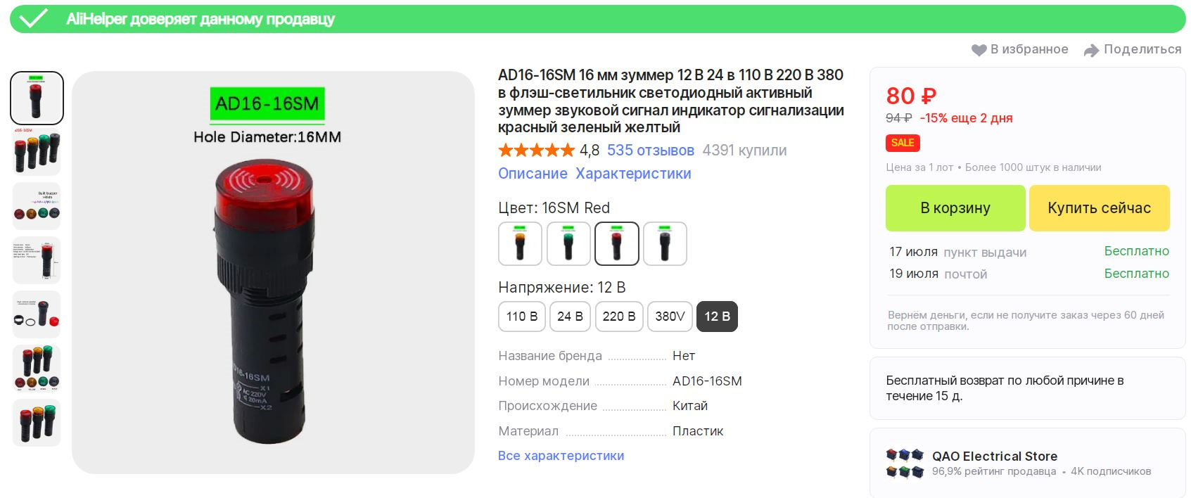Click the heart icon to add to favorites
Image resolution: width=1191 pixels, height=498 pixels.
(x=979, y=50)
